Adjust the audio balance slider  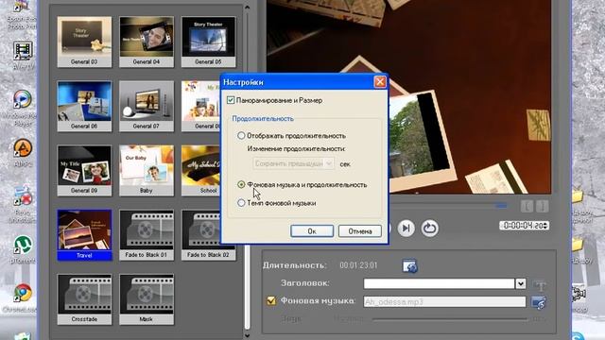(450, 319)
